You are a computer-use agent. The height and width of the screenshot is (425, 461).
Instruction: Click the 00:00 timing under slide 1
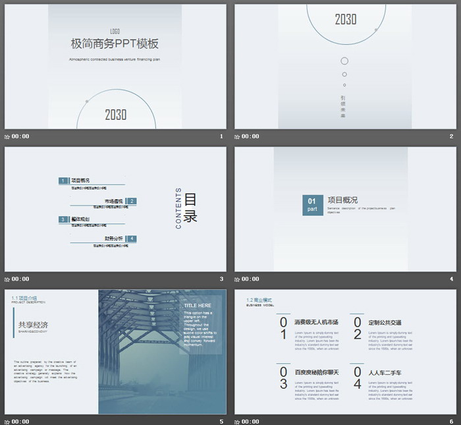20,136
